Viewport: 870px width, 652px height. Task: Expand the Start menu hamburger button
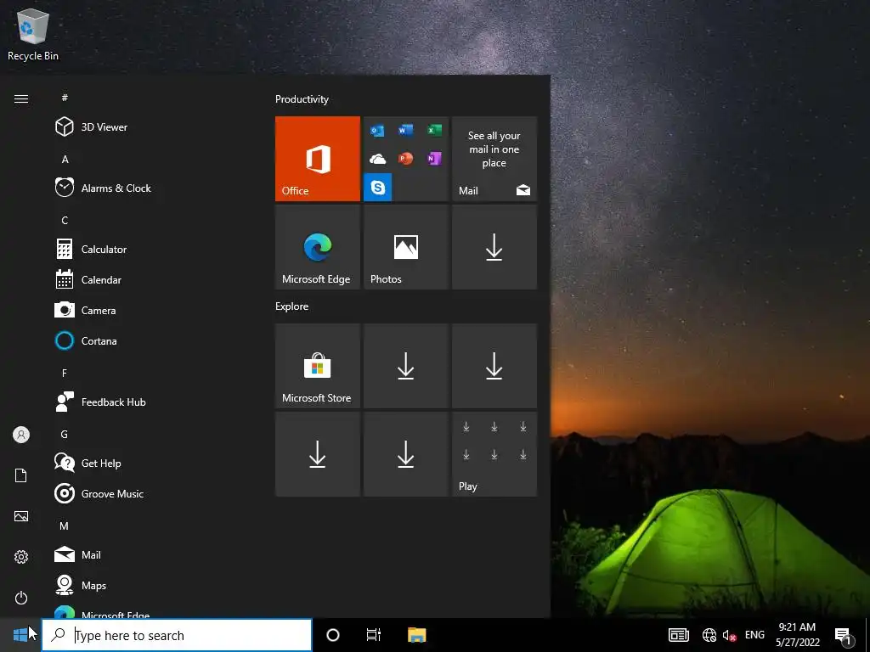click(x=21, y=98)
